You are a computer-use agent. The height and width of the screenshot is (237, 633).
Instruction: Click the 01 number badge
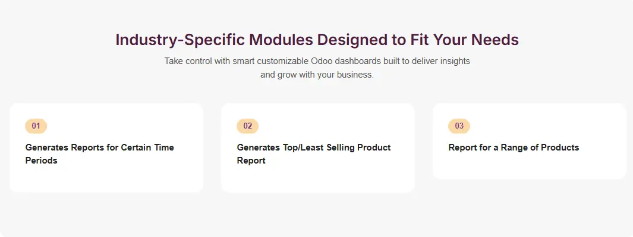pyautogui.click(x=36, y=126)
